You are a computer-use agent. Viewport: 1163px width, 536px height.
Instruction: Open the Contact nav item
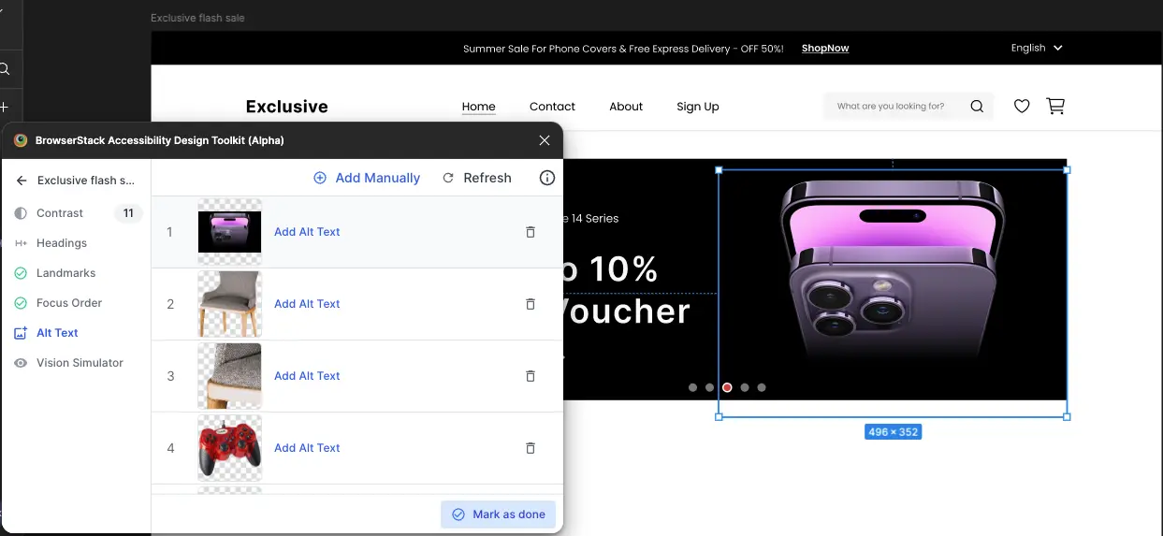(x=552, y=107)
